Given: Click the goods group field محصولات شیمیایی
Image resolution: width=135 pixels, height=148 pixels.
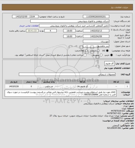Looking at the screenshot, I should (67, 74).
